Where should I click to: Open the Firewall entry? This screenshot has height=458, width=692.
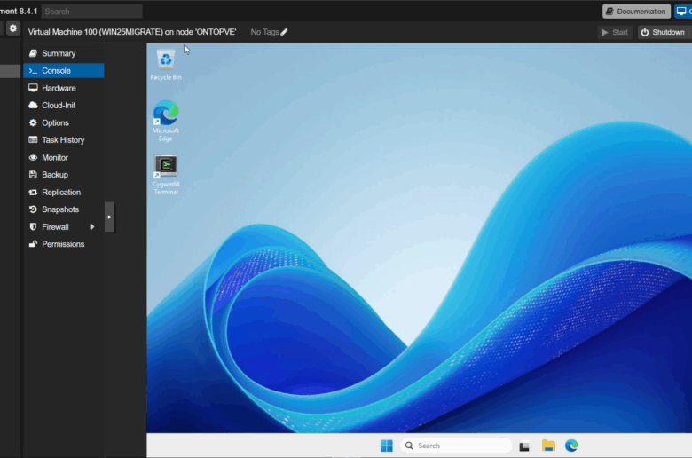pyautogui.click(x=64, y=226)
